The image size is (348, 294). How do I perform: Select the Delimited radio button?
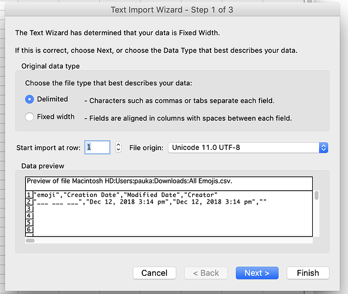(29, 99)
